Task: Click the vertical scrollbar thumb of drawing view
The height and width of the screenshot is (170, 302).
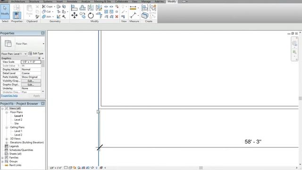Action: pyautogui.click(x=300, y=99)
